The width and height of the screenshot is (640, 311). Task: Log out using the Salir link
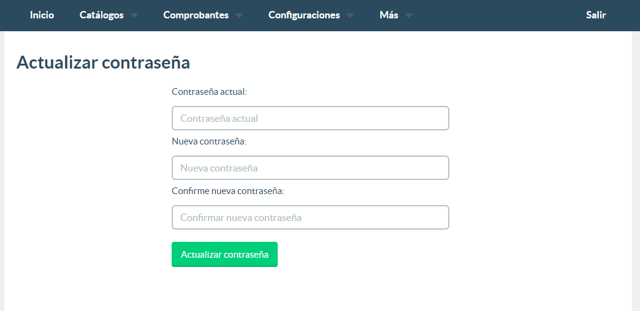tap(596, 15)
